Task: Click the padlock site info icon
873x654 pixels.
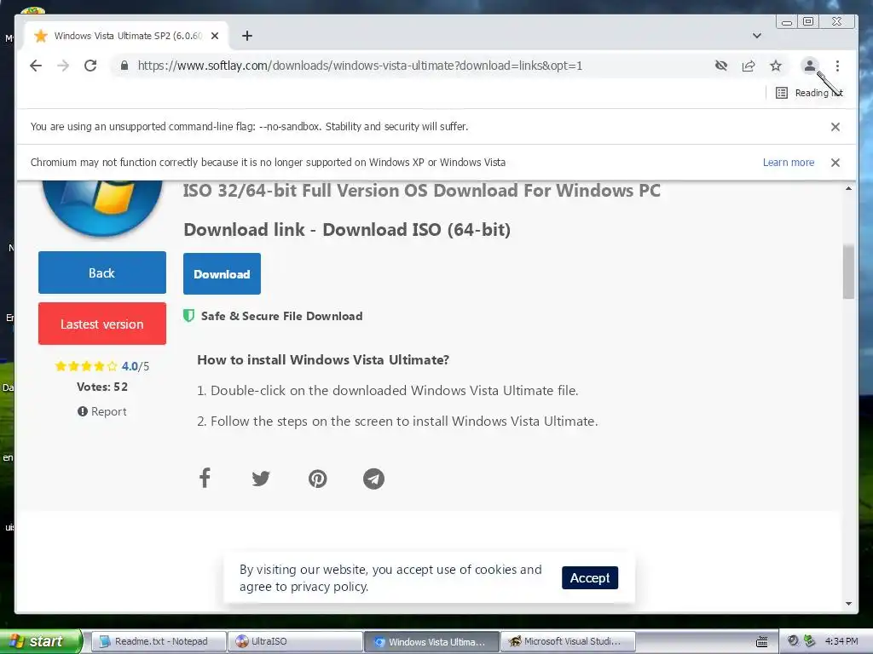Action: click(x=124, y=66)
